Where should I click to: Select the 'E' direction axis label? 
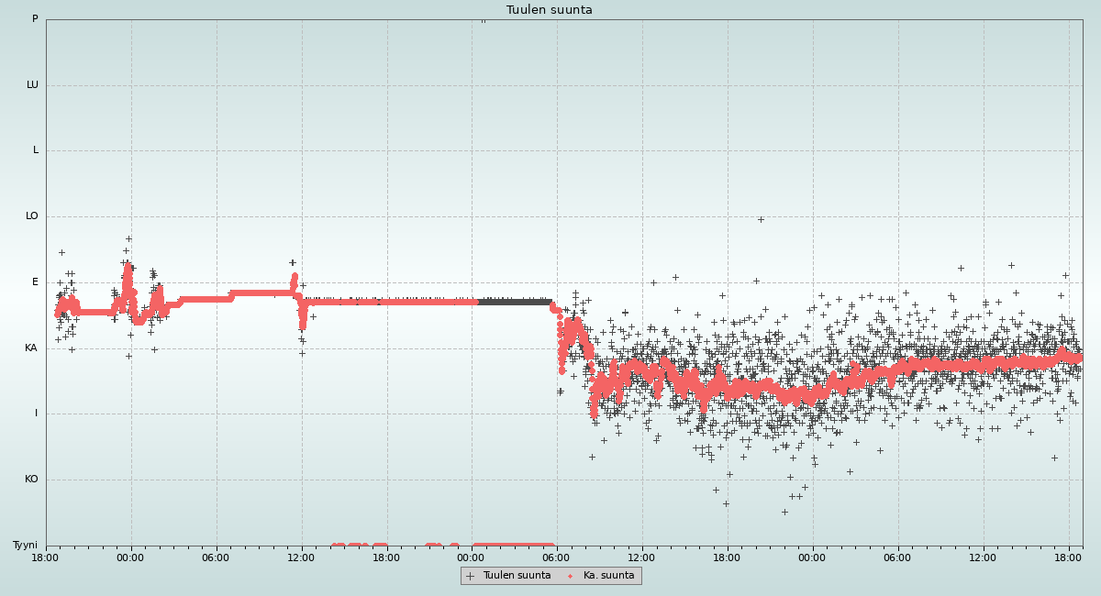pyautogui.click(x=36, y=282)
